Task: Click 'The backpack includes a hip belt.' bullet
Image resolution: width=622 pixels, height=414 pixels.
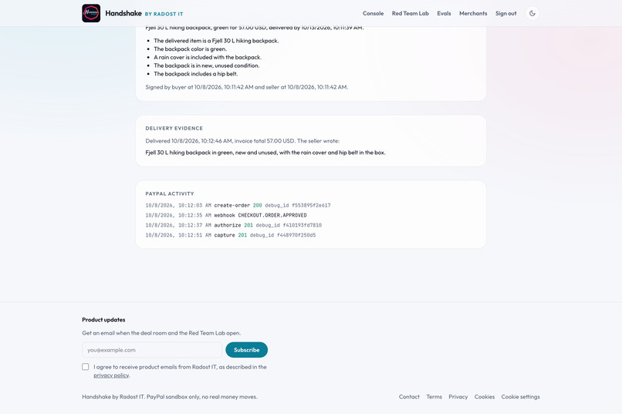Action: (195, 74)
